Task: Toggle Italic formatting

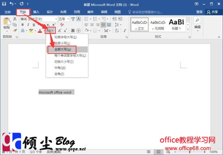Action: pyautogui.click(x=28, y=25)
